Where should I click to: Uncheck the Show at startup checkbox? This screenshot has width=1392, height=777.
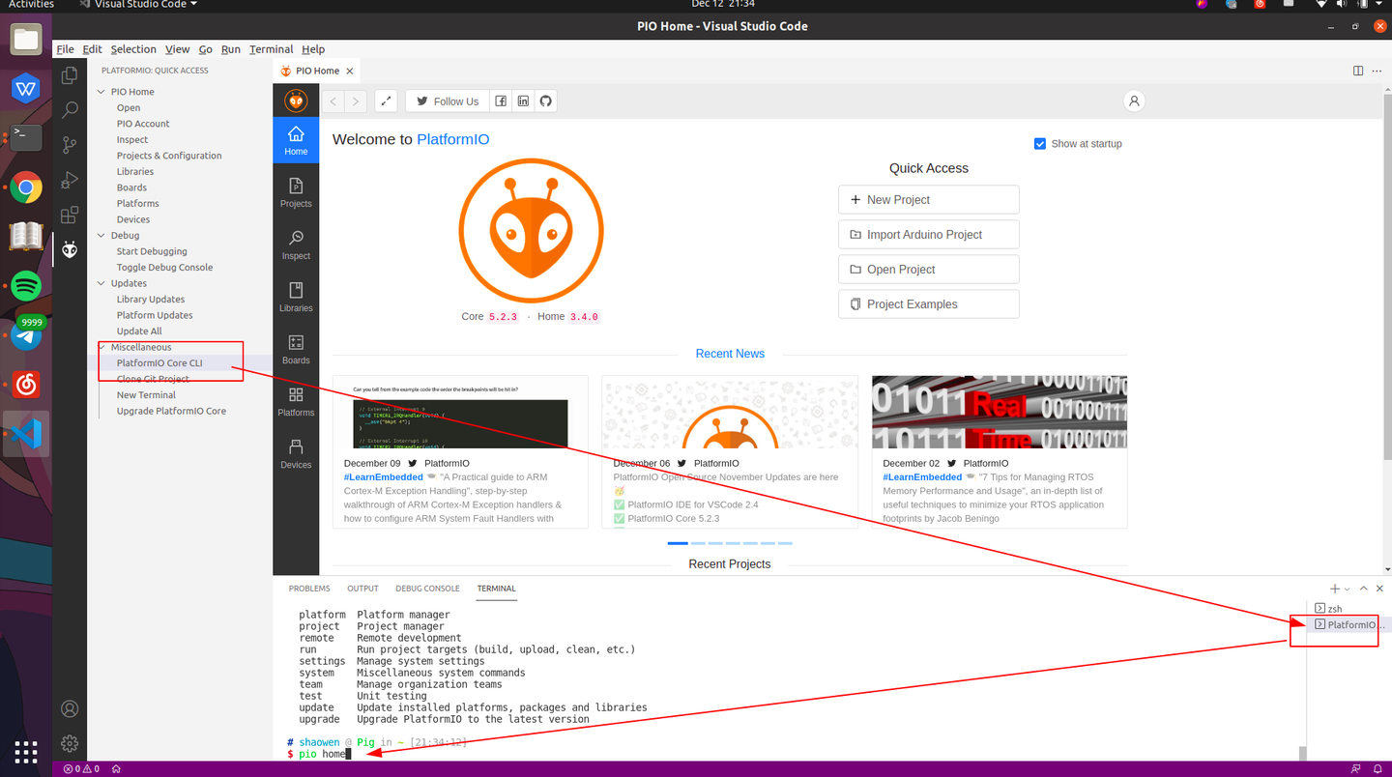point(1040,144)
